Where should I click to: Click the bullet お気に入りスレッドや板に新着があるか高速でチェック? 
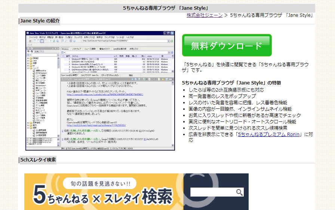pyautogui.click(x=245, y=115)
